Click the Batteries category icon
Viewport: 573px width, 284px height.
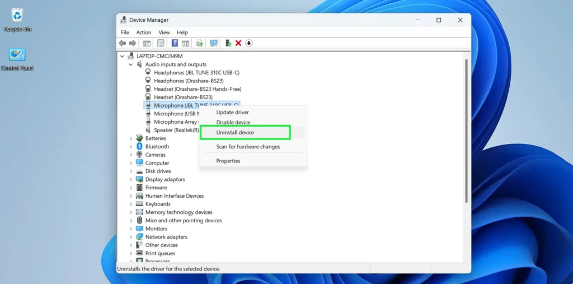coord(139,138)
